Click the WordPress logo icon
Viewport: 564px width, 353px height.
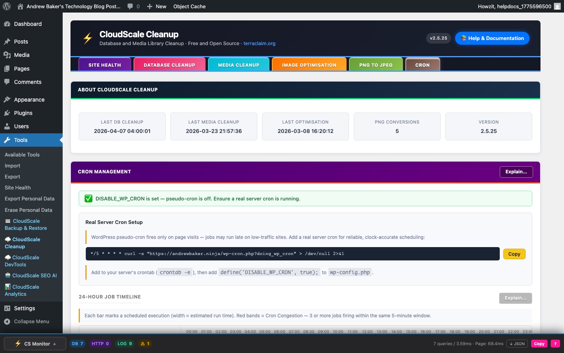point(7,6)
